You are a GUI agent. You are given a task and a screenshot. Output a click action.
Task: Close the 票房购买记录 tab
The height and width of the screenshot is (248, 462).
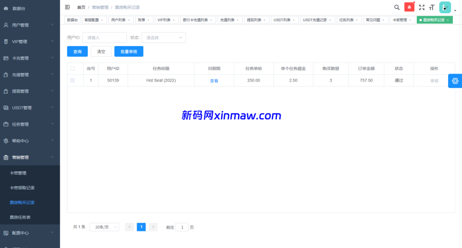tap(448, 20)
